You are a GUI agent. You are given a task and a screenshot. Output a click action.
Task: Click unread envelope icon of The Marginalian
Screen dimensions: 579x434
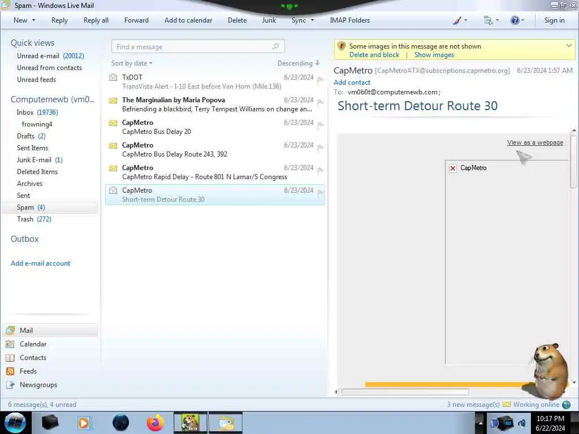tap(113, 100)
